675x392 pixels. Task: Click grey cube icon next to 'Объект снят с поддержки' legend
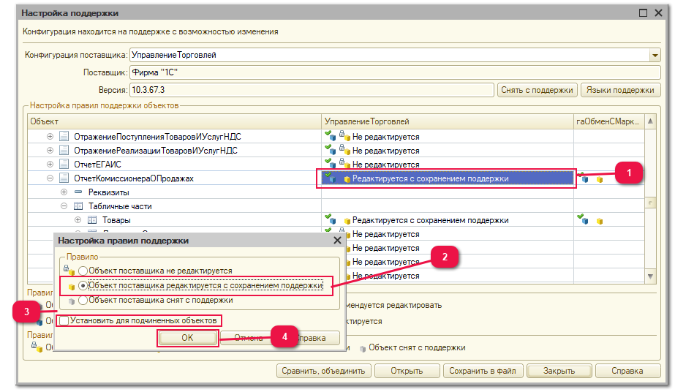[363, 348]
